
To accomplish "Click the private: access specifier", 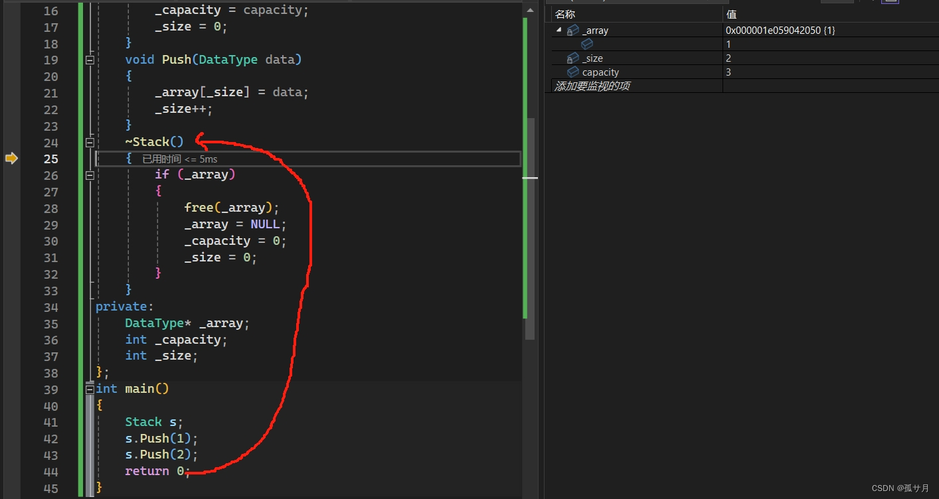I will [x=125, y=307].
